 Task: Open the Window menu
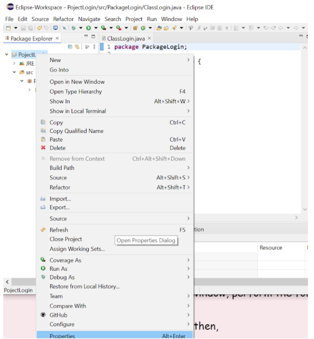(x=171, y=19)
